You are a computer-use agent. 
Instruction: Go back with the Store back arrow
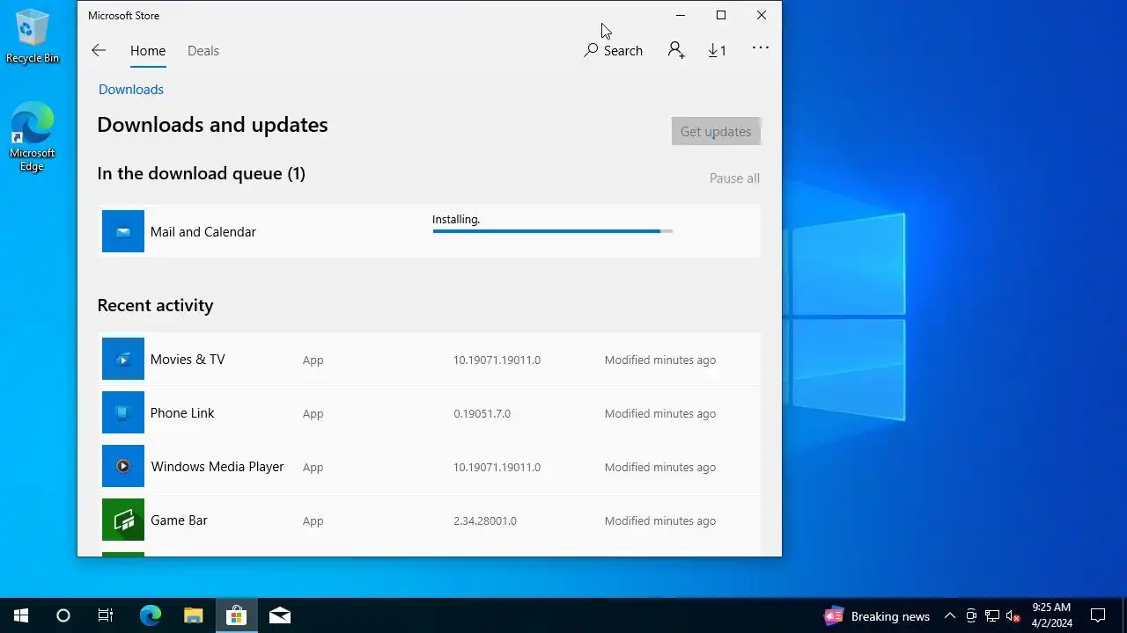pos(99,51)
